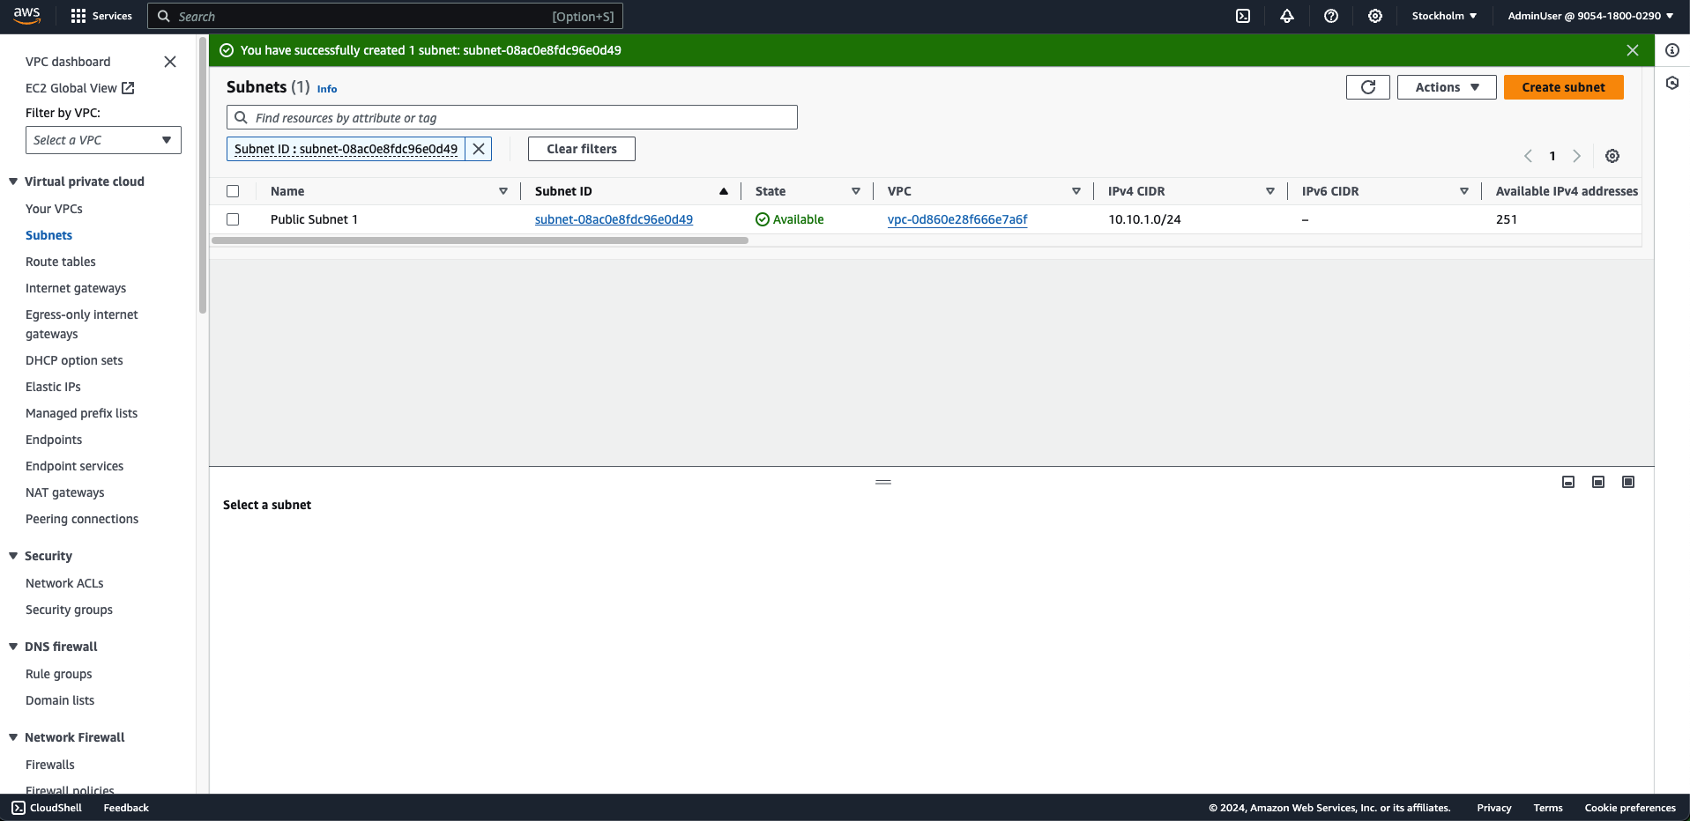
Task: Click the horizontal table scrollbar
Action: 480,240
